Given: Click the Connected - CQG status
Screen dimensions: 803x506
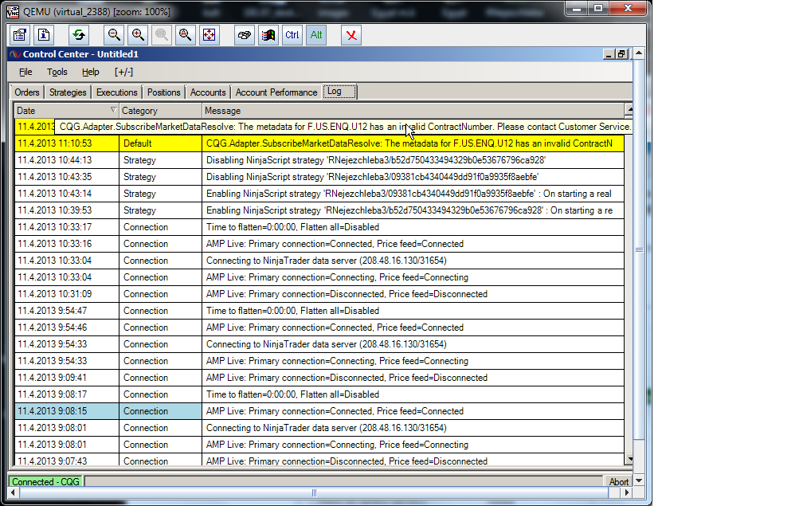Looking at the screenshot, I should click(45, 482).
